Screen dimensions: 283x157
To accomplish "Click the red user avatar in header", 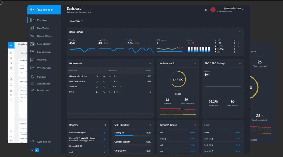I will coord(213,10).
